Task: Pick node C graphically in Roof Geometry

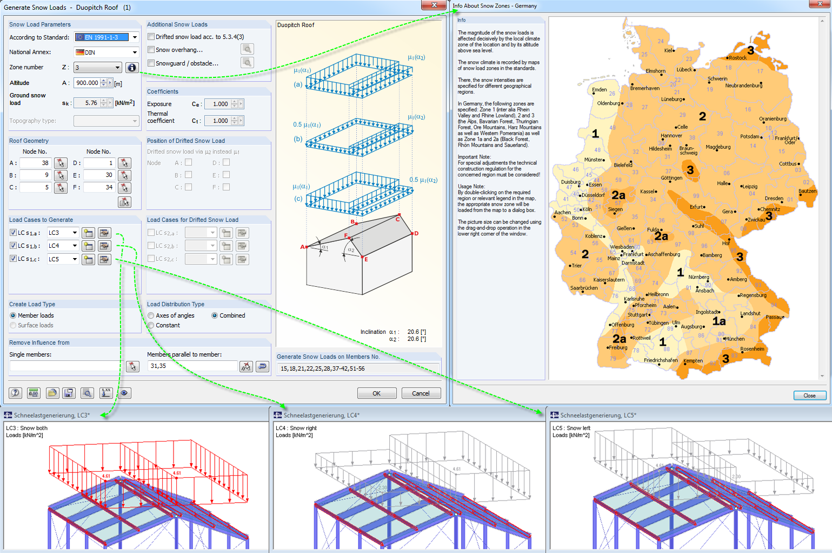Action: (61, 188)
